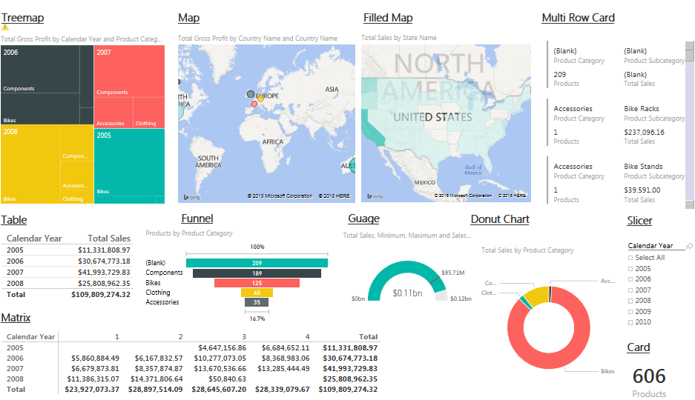This screenshot has width=695, height=400.
Task: Click the yellow bubble over Europe on map
Action: coord(260,99)
